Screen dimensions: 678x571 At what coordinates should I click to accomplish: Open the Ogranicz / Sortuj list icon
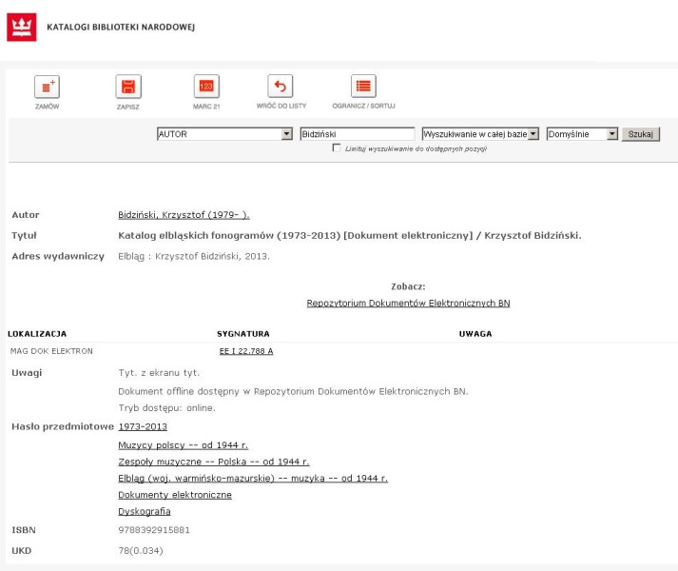(x=363, y=86)
